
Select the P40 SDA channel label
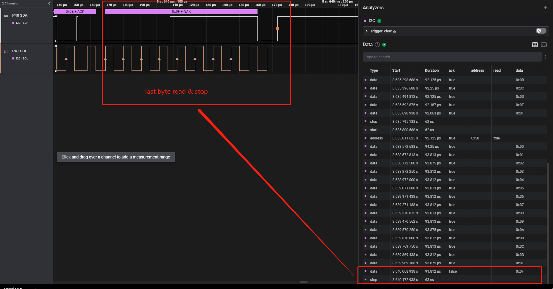click(20, 15)
